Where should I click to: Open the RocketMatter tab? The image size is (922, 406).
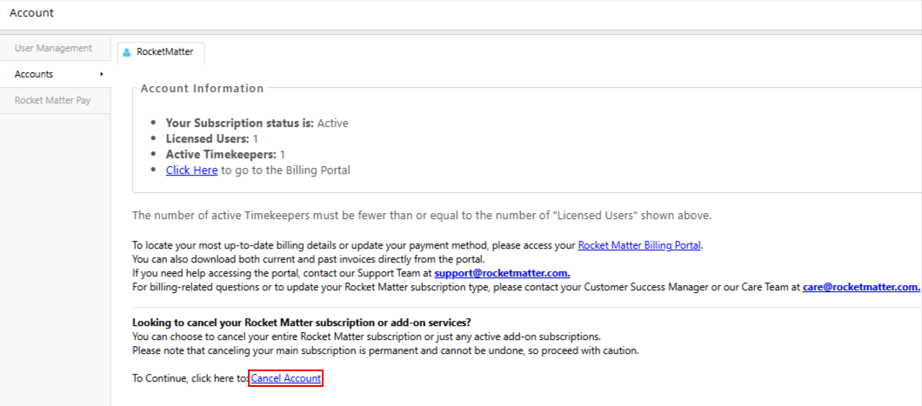coord(161,52)
